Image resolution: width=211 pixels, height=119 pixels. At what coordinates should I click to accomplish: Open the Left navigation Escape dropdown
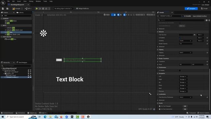point(183,76)
